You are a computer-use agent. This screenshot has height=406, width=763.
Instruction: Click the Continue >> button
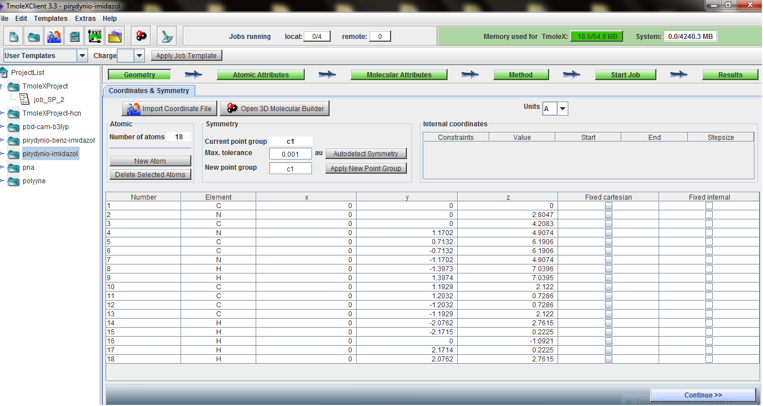(x=703, y=395)
